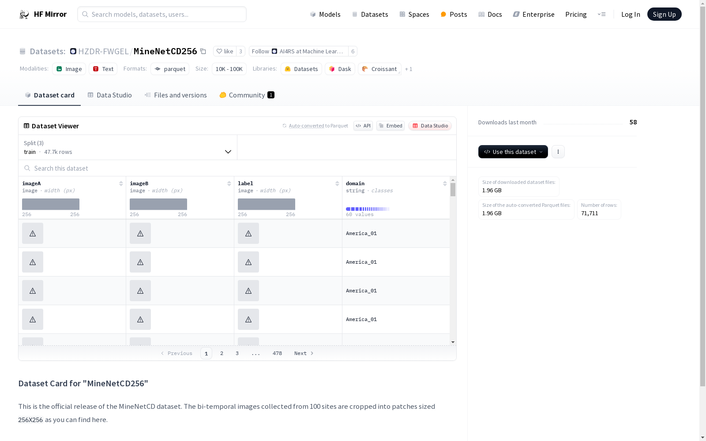
Task: Open Datasets in top navigation
Action: click(370, 14)
